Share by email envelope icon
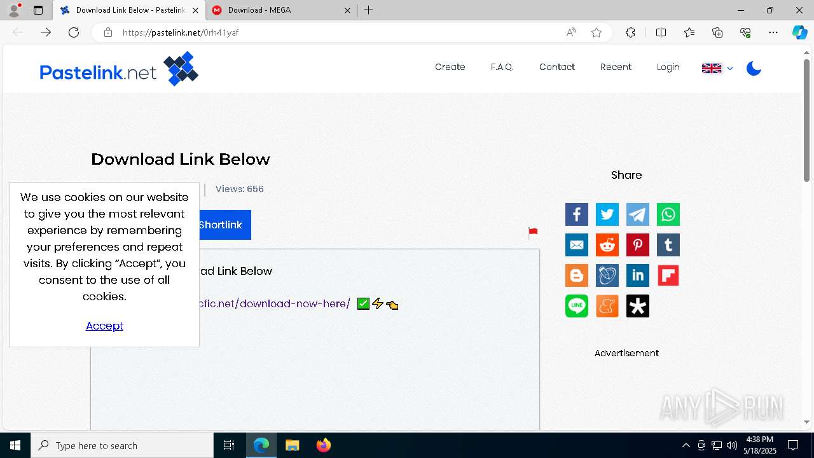Image resolution: width=814 pixels, height=458 pixels. pos(577,245)
